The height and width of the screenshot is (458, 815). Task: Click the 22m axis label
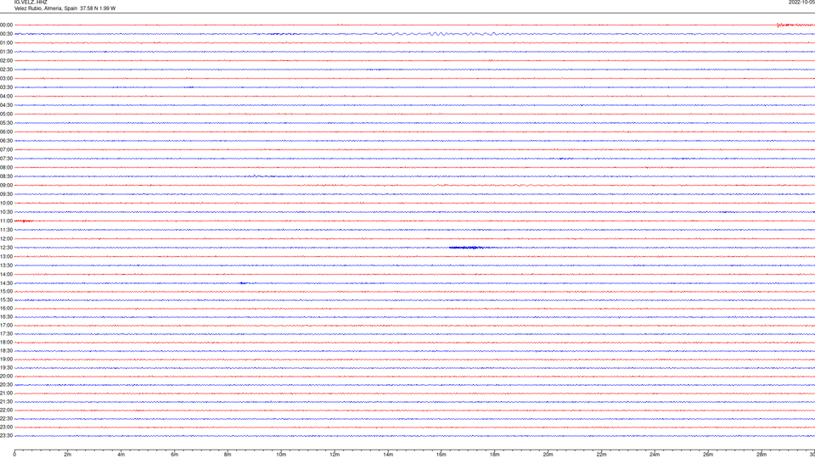[x=601, y=455]
